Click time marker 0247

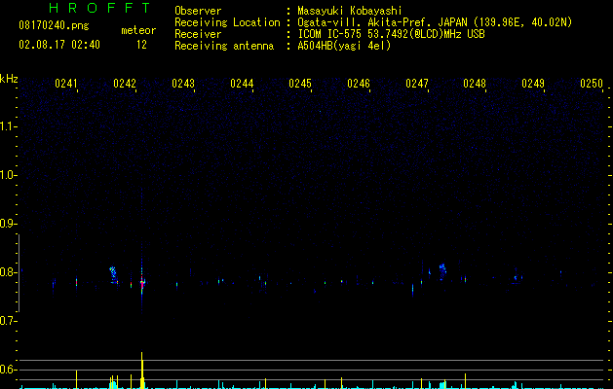(x=417, y=84)
